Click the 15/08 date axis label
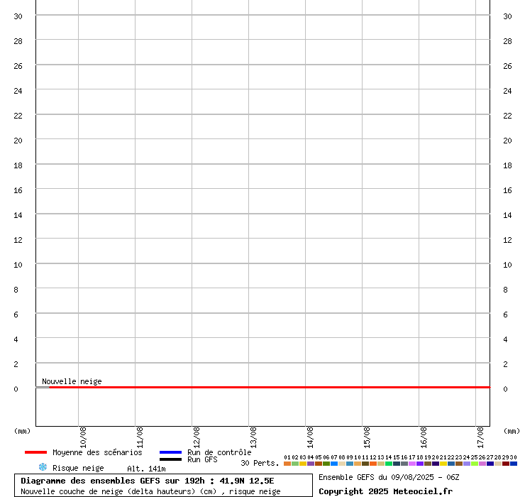 tap(367, 437)
